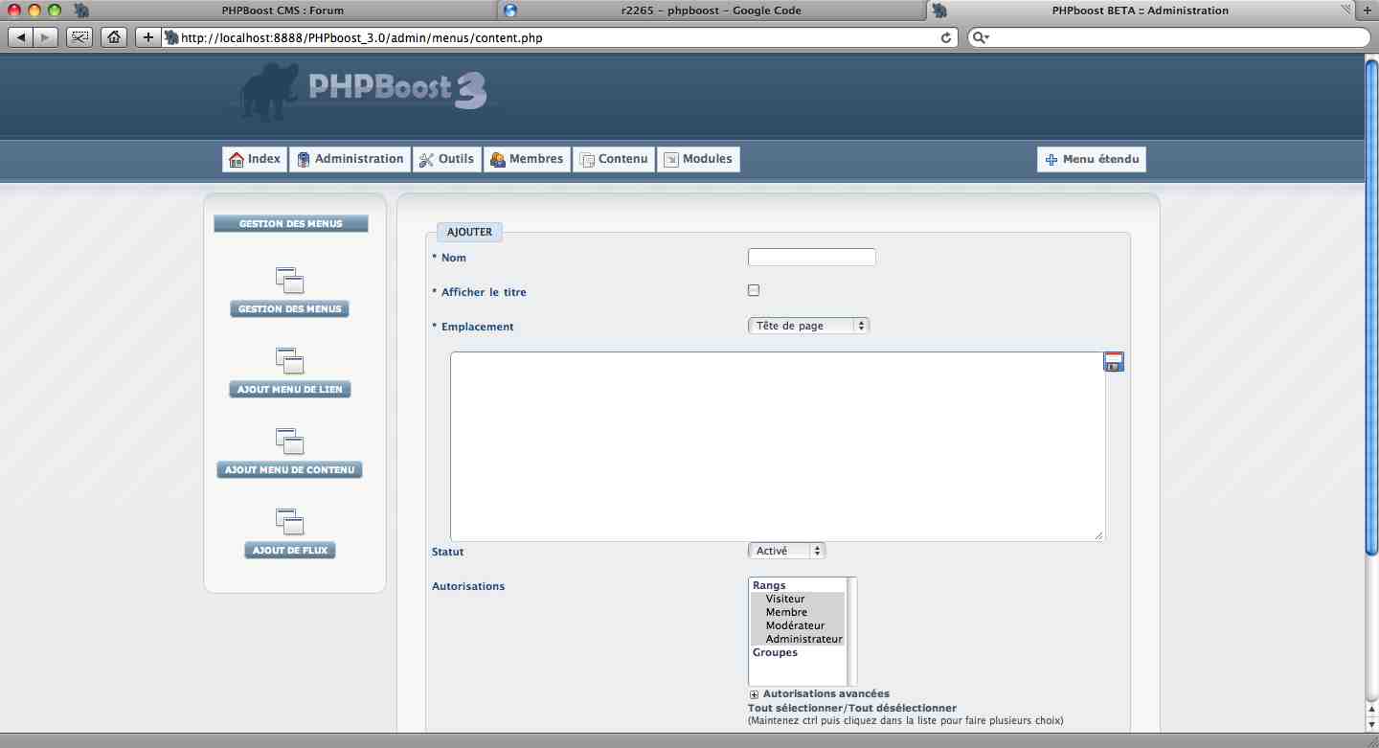1379x748 pixels.
Task: Toggle the Afficher le titre checkbox
Action: (754, 291)
